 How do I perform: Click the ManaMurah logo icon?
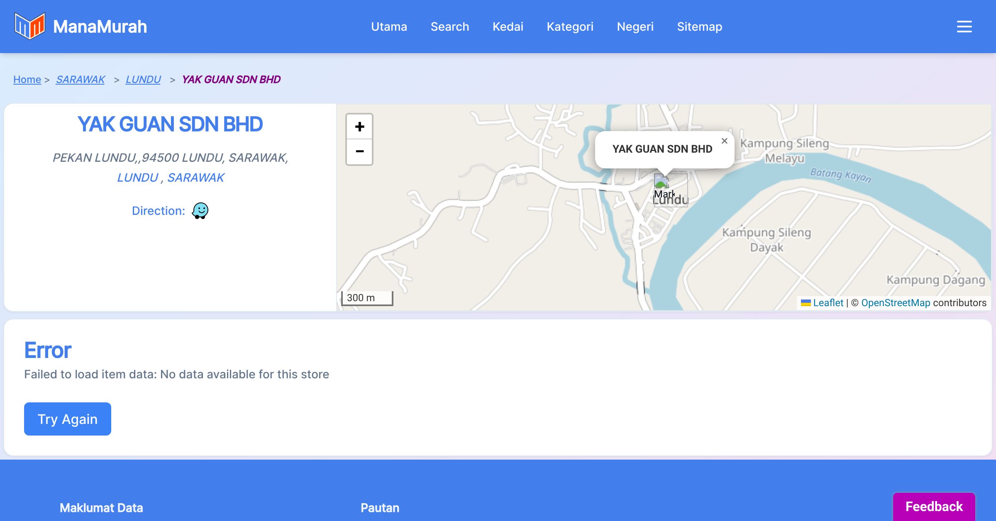pyautogui.click(x=29, y=26)
